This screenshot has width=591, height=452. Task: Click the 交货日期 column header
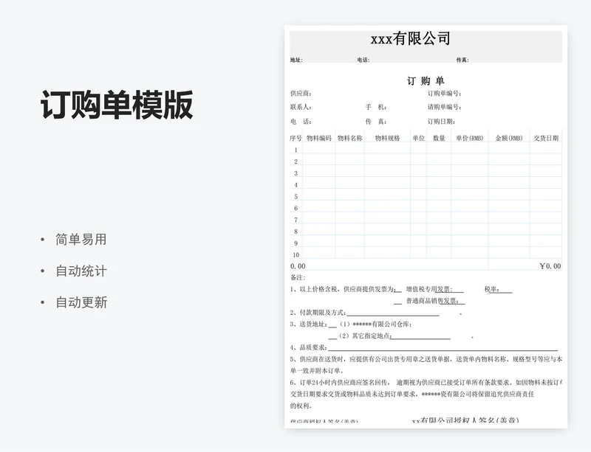click(x=546, y=138)
